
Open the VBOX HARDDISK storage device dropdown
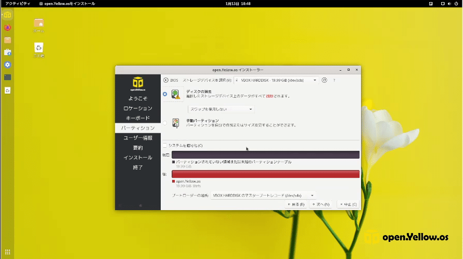pyautogui.click(x=276, y=80)
